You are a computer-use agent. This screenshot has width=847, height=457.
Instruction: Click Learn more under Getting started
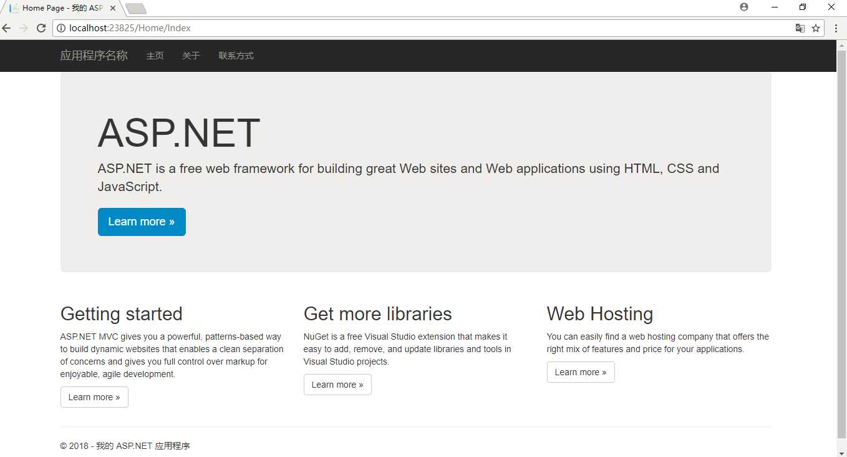pos(94,397)
